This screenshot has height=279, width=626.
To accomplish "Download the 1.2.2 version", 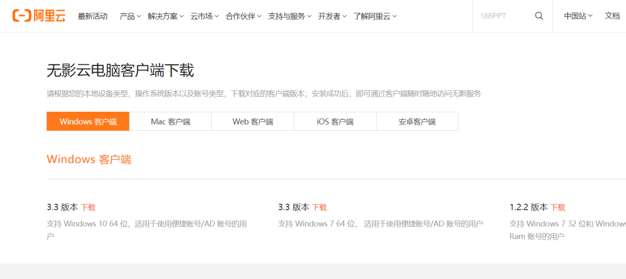I will click(x=558, y=207).
